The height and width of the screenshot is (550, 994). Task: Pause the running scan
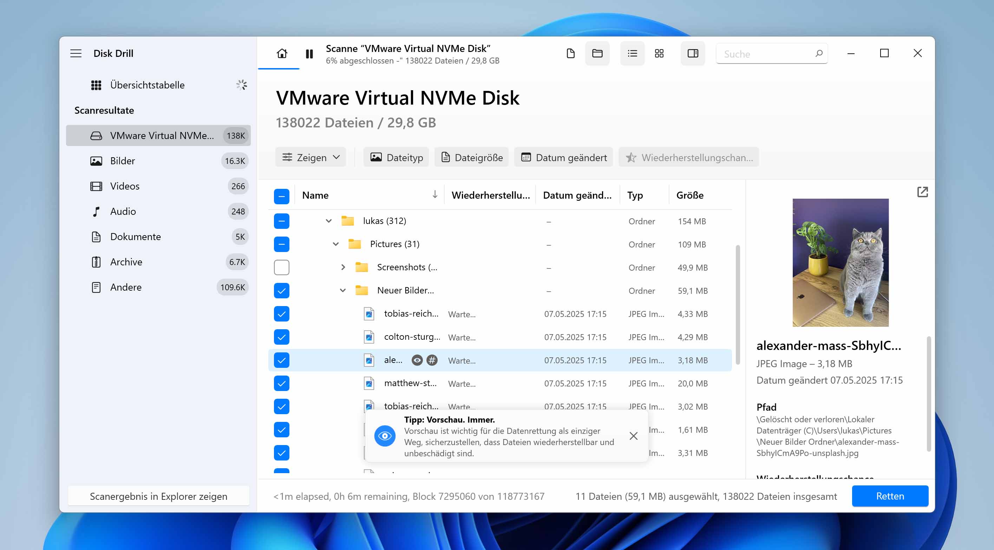tap(309, 54)
